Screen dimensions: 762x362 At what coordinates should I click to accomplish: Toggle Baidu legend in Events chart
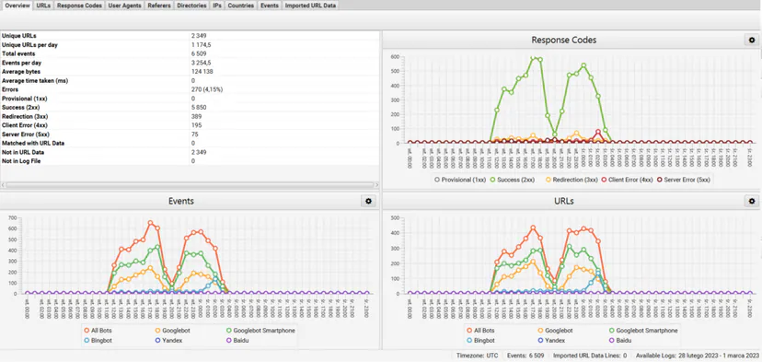point(237,340)
